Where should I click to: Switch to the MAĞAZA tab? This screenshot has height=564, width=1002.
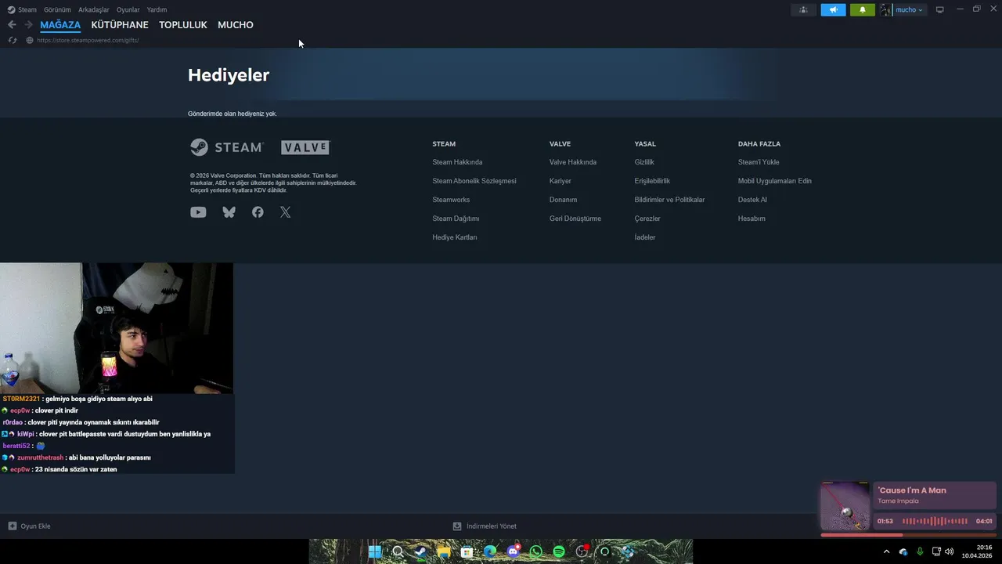[x=60, y=25]
